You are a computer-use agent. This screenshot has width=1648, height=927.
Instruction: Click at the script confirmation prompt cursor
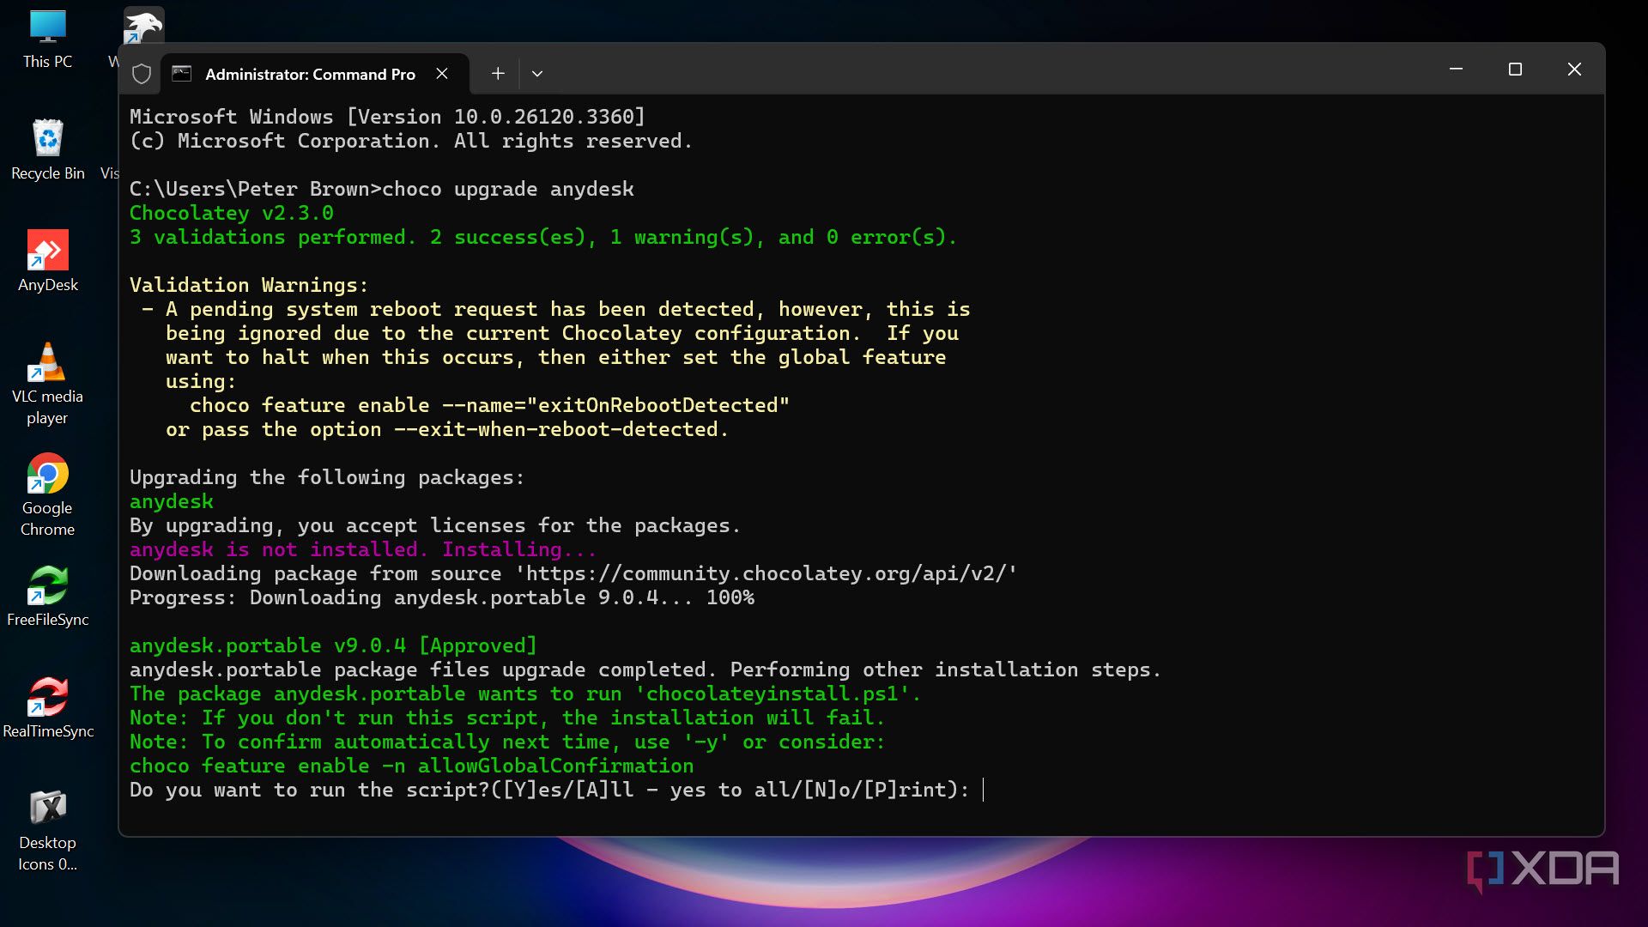pyautogui.click(x=983, y=790)
